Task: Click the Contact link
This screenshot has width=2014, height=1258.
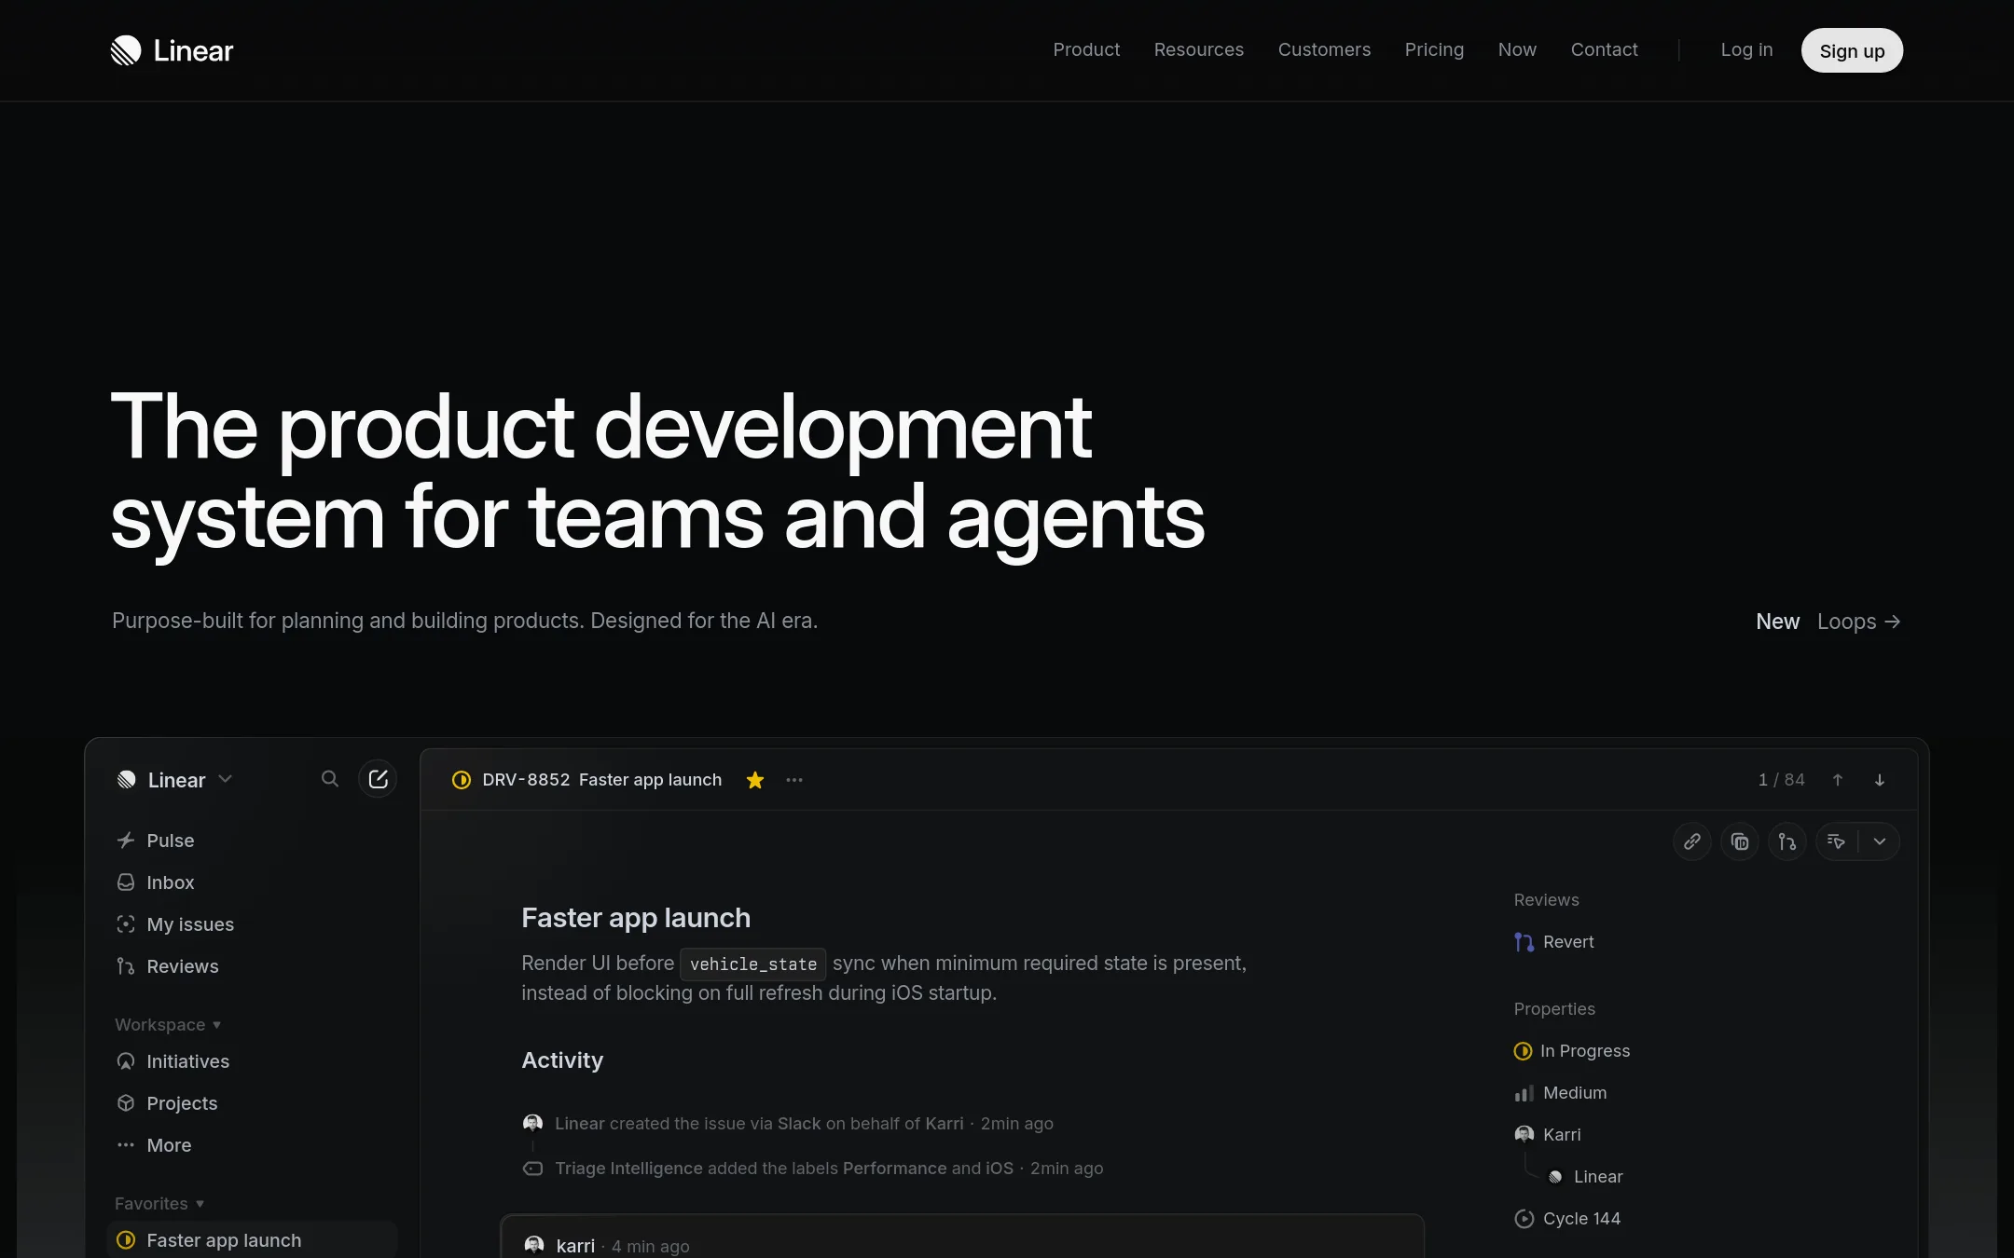Action: [1604, 49]
